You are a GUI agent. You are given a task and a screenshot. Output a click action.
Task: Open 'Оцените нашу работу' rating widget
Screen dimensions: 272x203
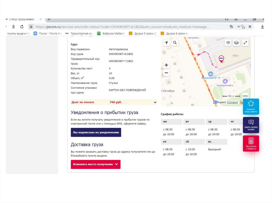tap(251, 107)
